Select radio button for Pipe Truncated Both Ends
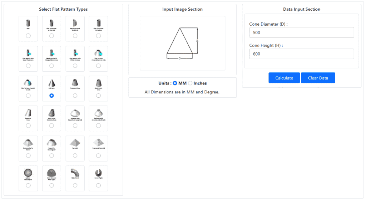The width and height of the screenshot is (366, 200). pos(75,36)
